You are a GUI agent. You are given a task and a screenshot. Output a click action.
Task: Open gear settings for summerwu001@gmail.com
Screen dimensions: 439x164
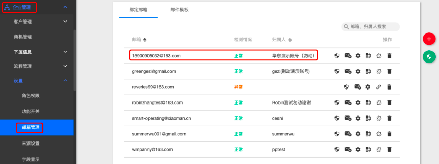click(358, 134)
